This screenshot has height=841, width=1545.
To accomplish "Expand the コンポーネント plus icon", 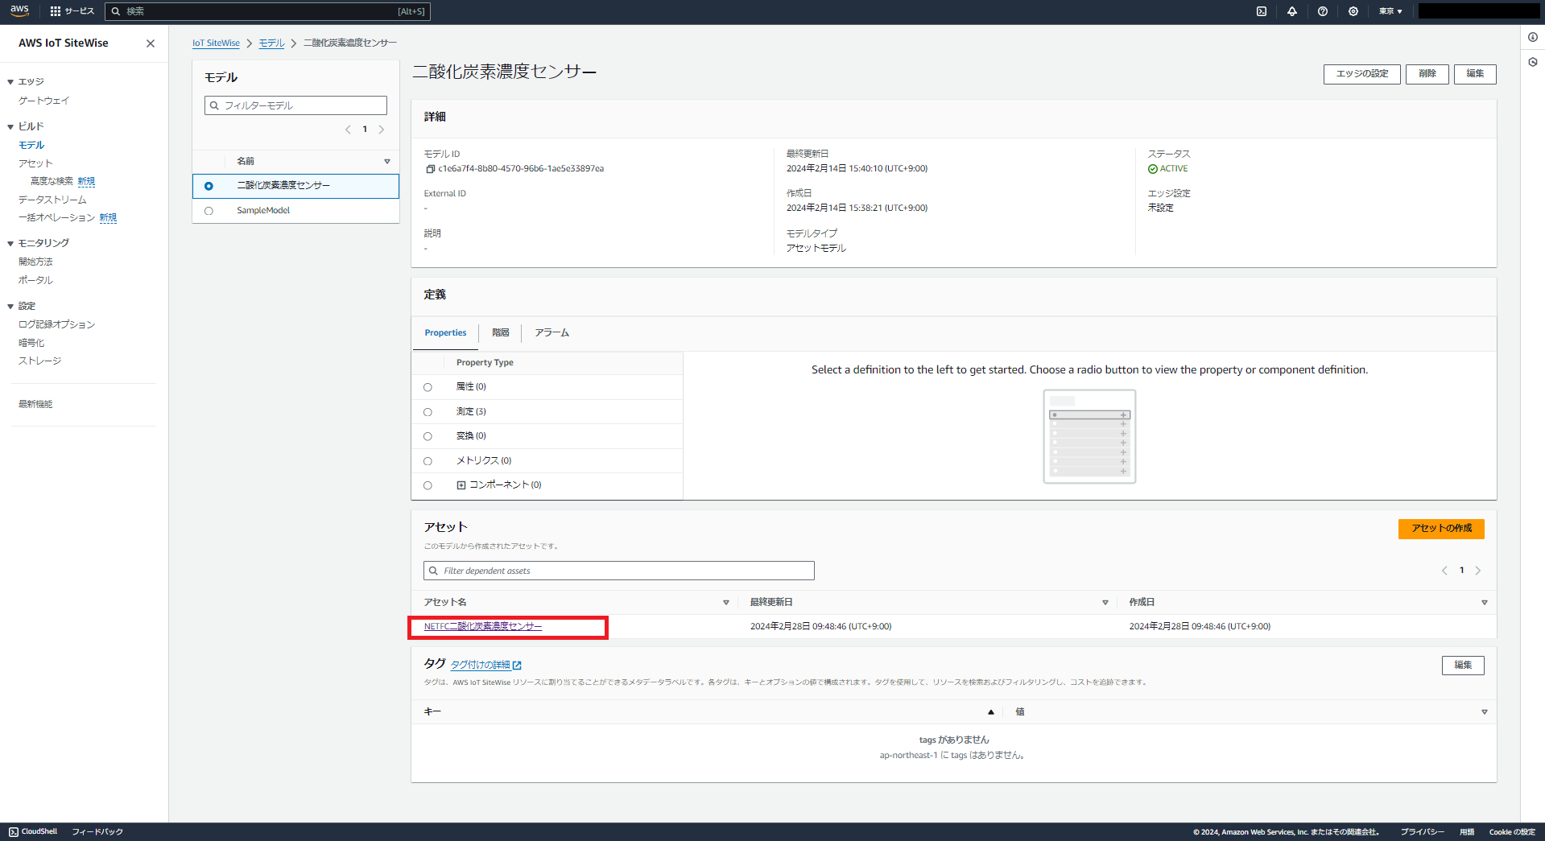I will click(461, 485).
